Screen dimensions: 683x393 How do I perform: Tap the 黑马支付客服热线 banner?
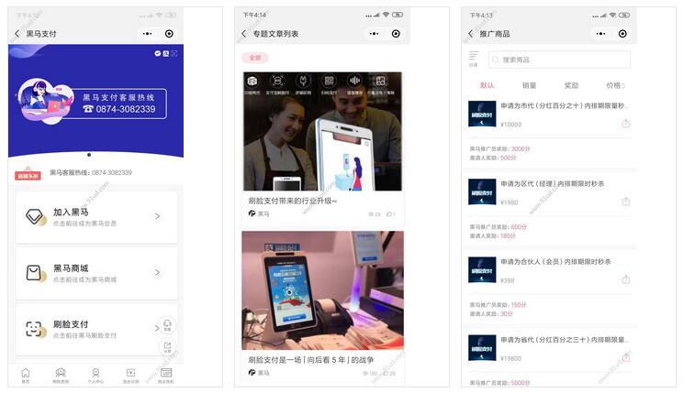95,102
